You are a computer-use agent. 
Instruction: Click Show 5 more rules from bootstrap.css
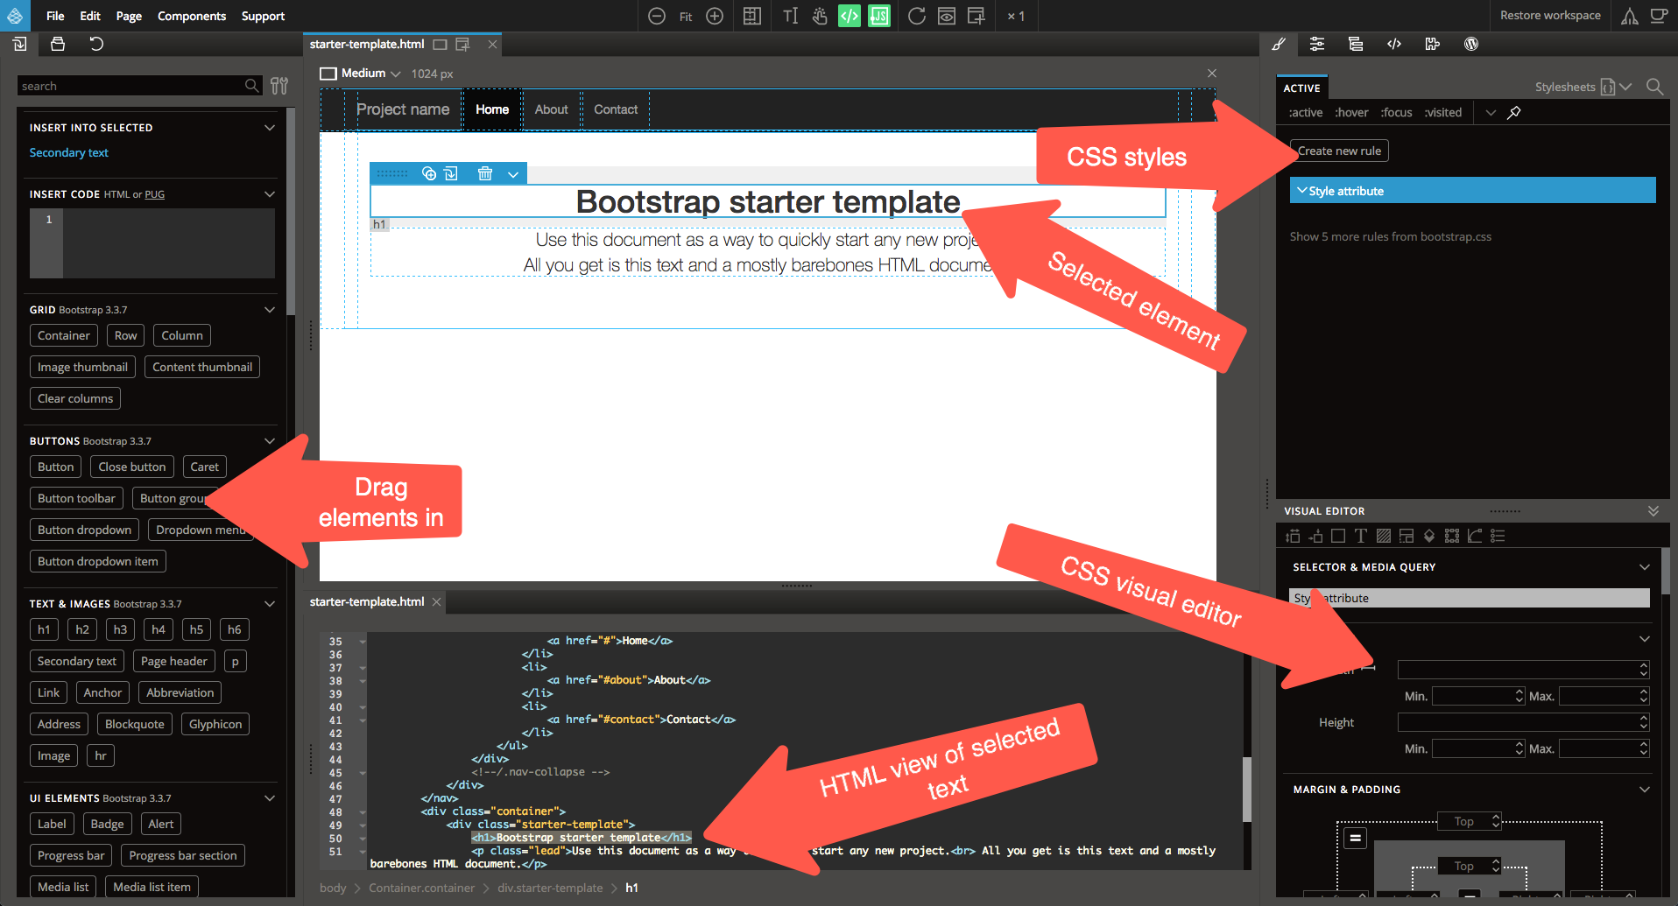(1391, 236)
